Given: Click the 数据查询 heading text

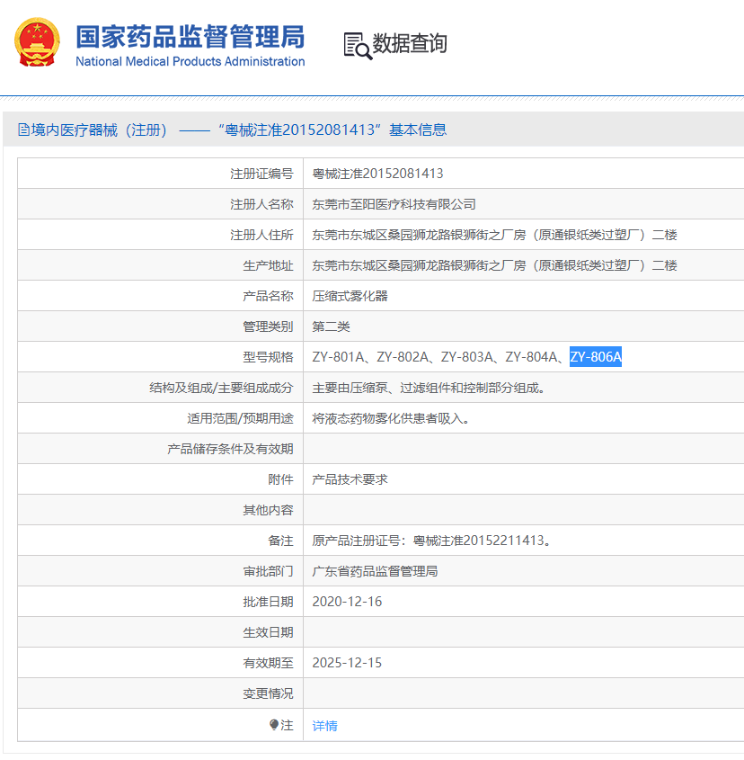Looking at the screenshot, I should (410, 44).
